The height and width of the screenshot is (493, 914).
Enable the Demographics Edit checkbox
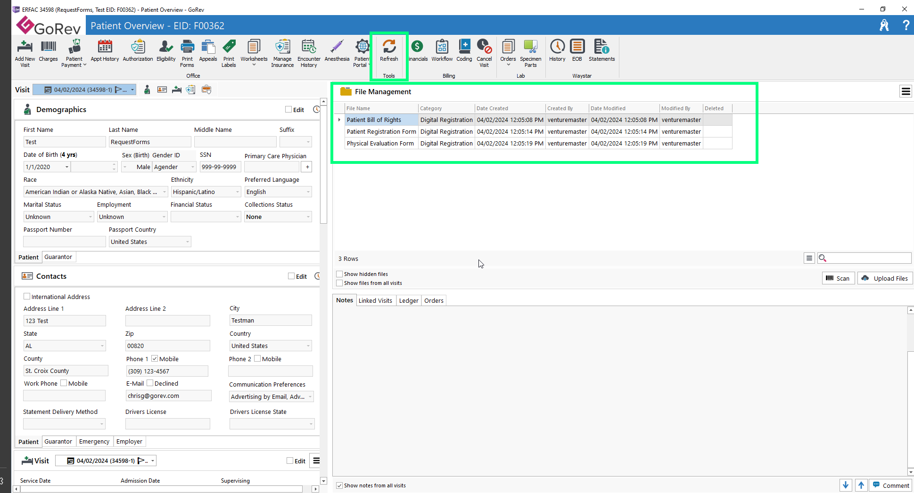click(x=288, y=109)
